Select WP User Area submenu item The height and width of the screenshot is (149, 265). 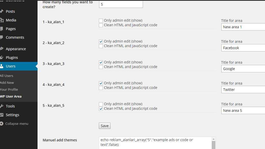pyautogui.click(x=11, y=97)
